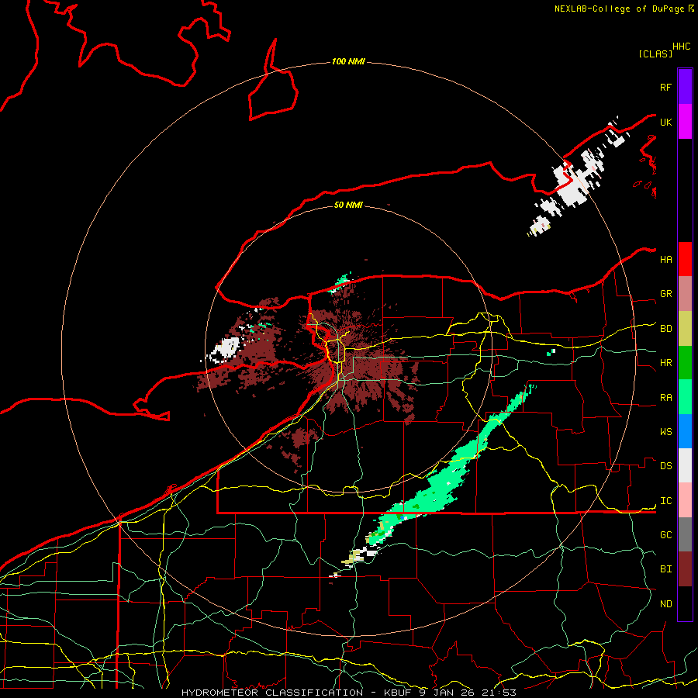Click the BI brown legend swatch
This screenshot has width=698, height=698.
[x=685, y=569]
